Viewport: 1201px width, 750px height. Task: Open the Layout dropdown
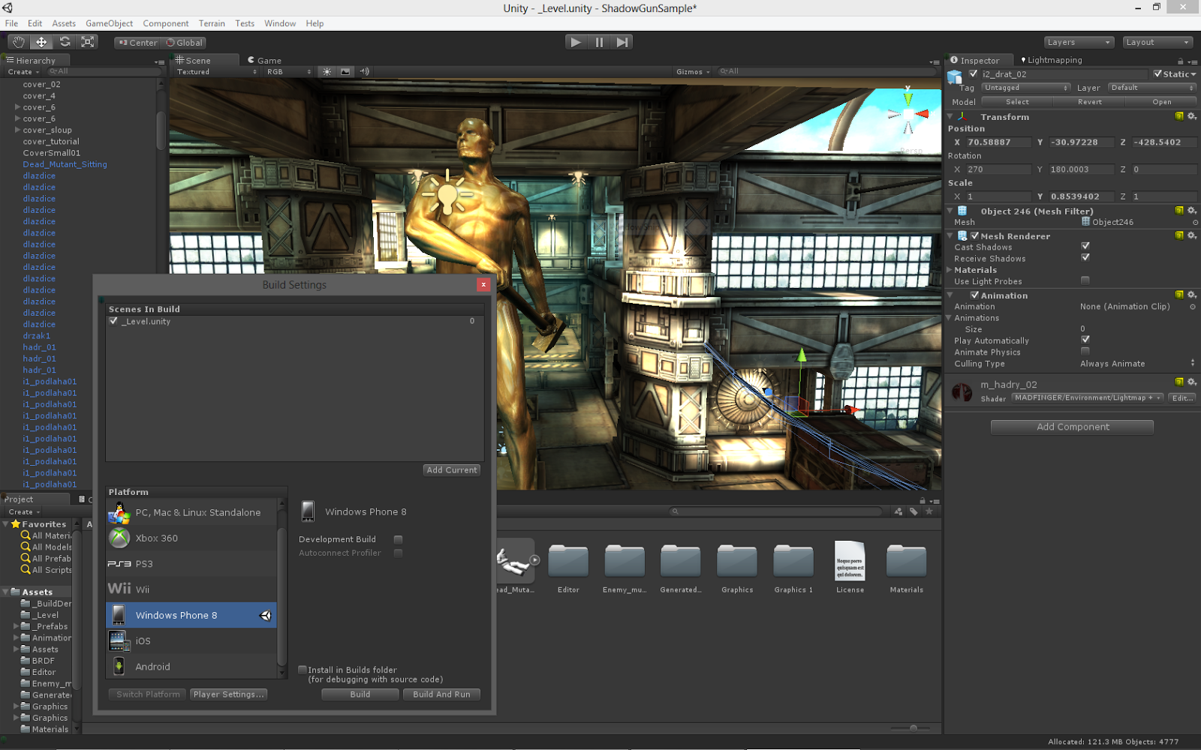[1157, 42]
